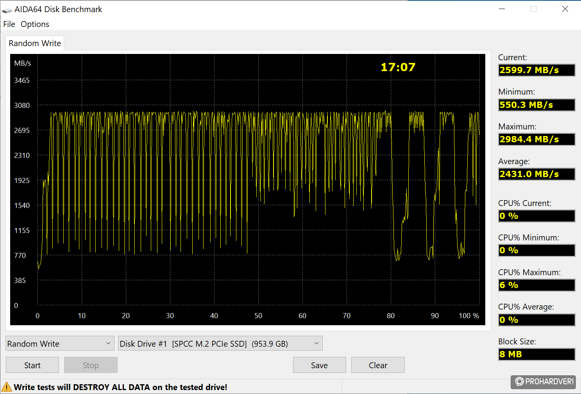
Task: Click the CPU% Maximum 6 % value
Action: coord(537,285)
